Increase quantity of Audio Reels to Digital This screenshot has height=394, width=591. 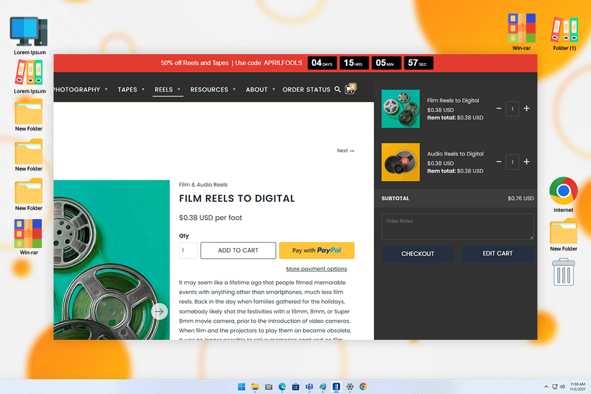coord(526,162)
